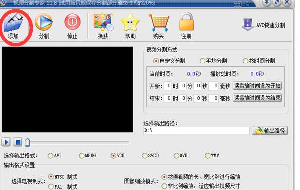Image resolution: width=300 pixels, height=190 pixels.
Task: Click the output path field showing D:\
Action: [196, 131]
